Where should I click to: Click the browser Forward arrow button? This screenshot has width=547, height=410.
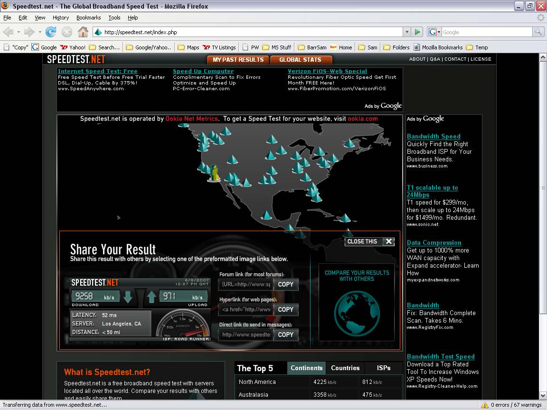click(x=29, y=32)
